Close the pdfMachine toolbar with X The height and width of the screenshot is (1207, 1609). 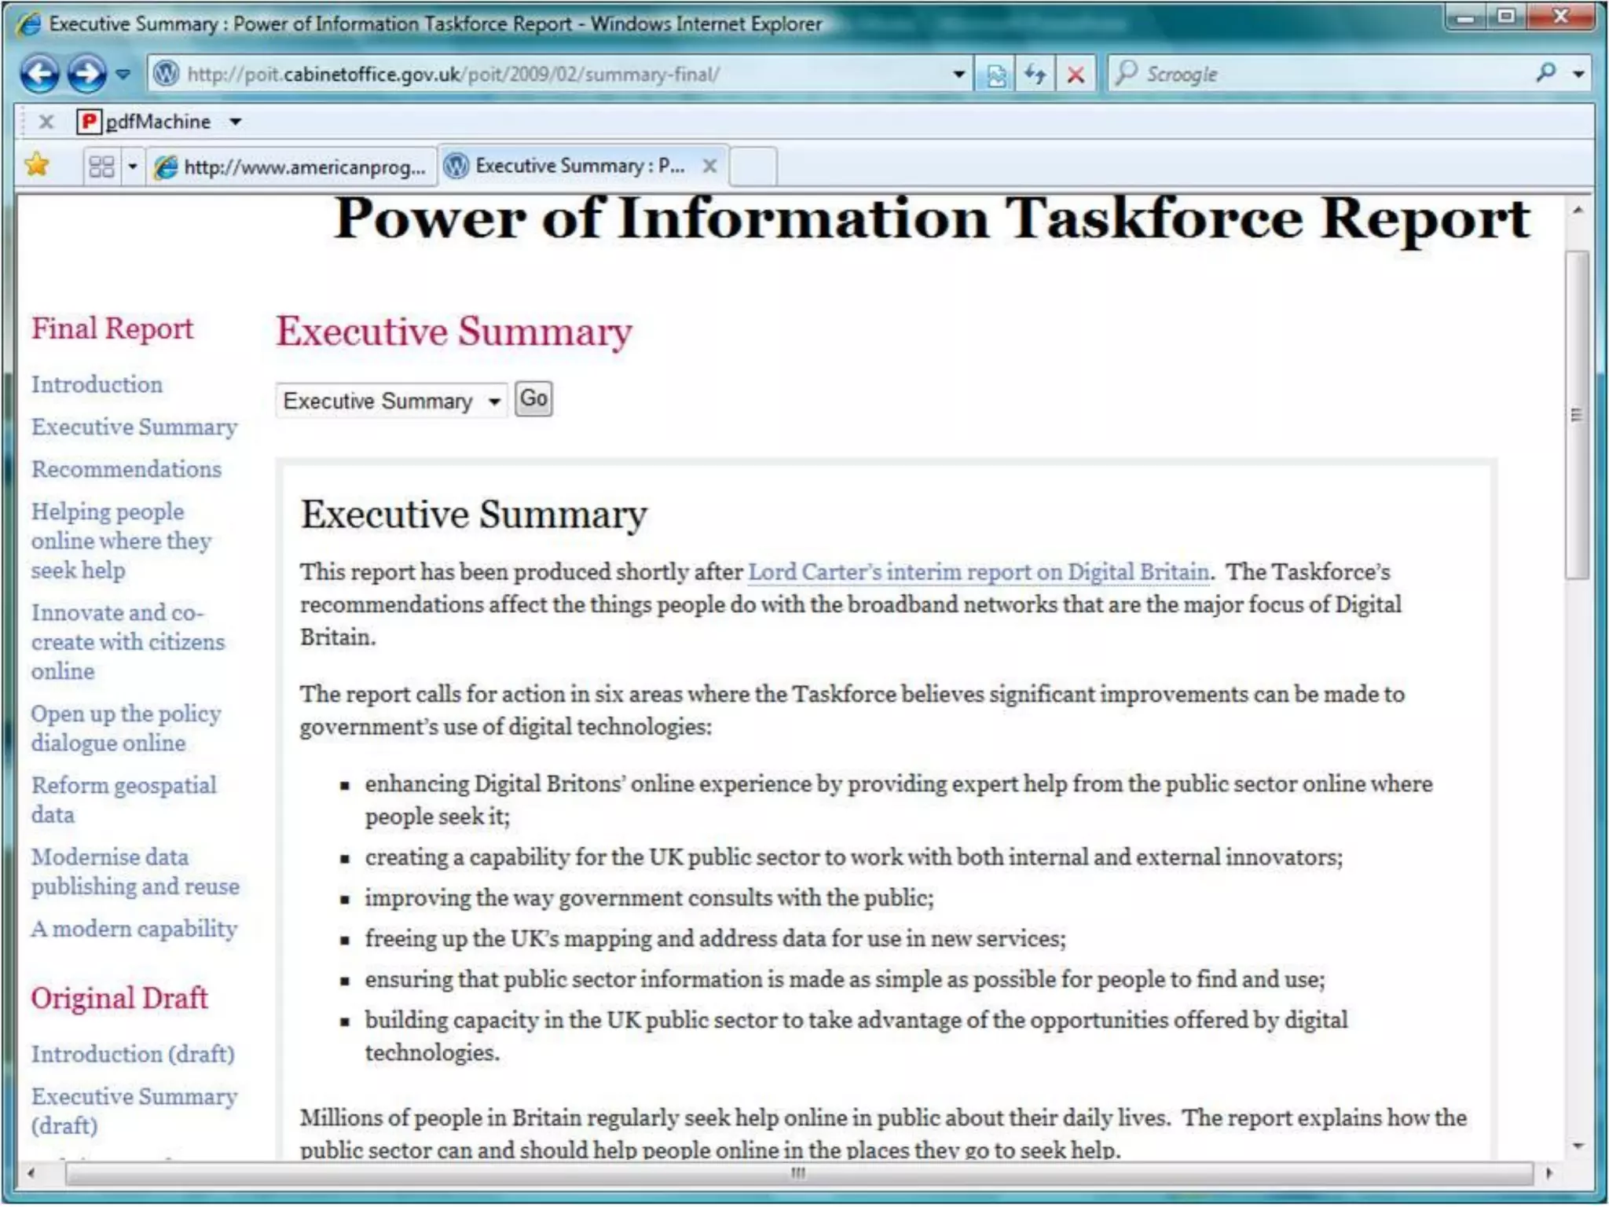(46, 122)
